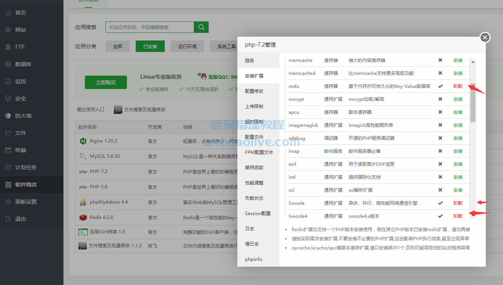This screenshot has height=285, width=503.
Task: Focus the 应用搜索 input field
Action: (x=150, y=27)
